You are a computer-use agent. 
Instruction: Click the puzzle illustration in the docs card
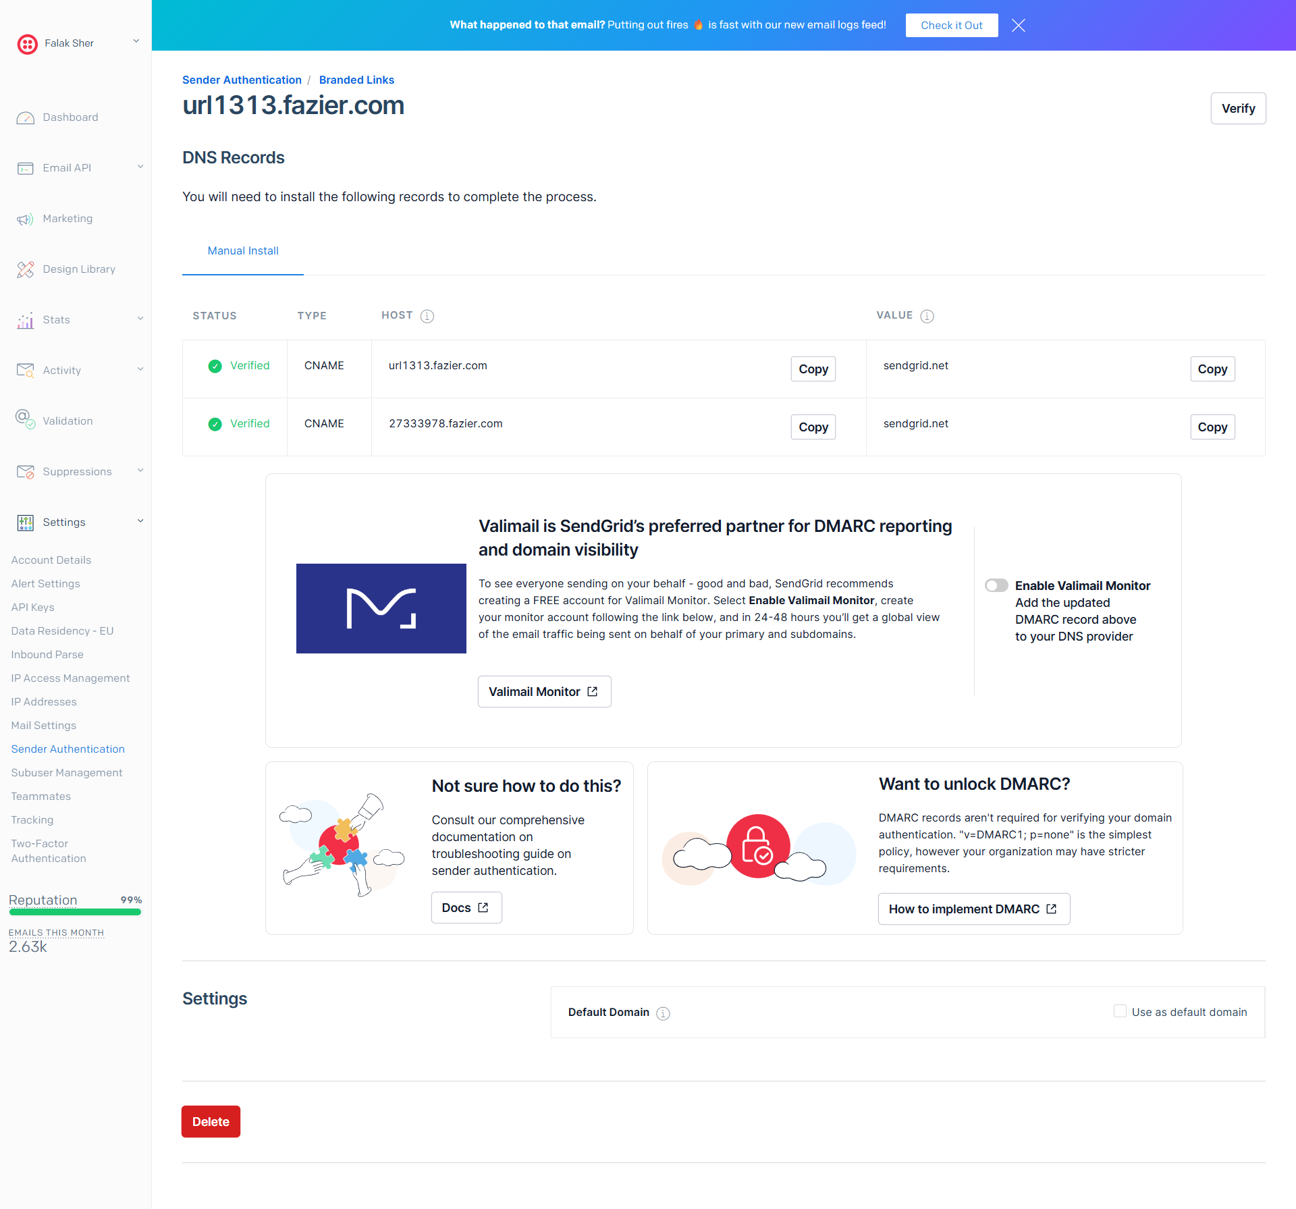point(342,845)
